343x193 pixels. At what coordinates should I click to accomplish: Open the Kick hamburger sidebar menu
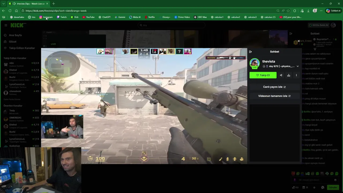coord(6,25)
